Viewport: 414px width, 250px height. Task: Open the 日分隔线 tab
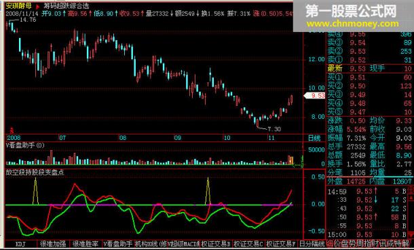[312, 244]
